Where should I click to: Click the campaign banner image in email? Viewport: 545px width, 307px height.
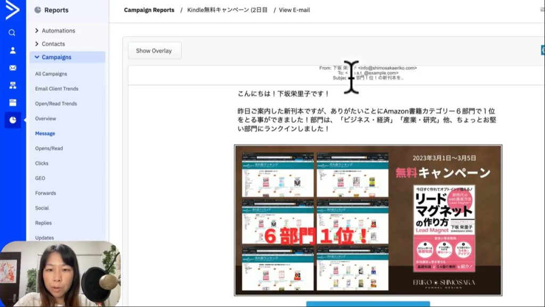[x=368, y=220]
